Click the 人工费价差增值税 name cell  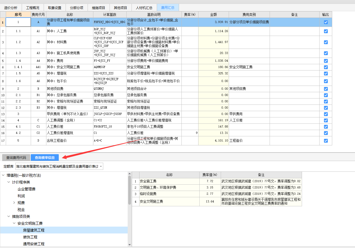point(70,133)
